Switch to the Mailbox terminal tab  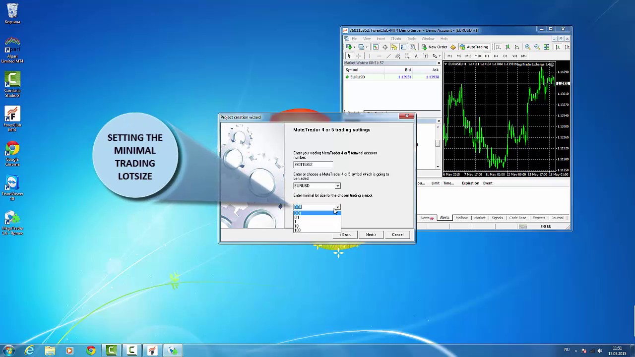(x=462, y=218)
